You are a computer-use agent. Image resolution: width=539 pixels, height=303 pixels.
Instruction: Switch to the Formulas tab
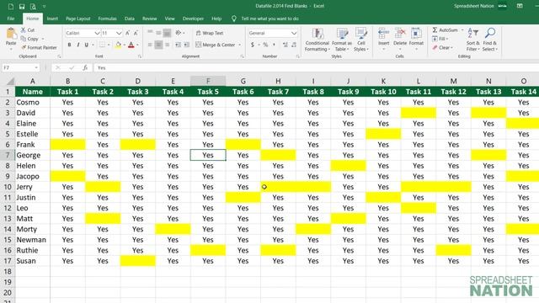(107, 19)
